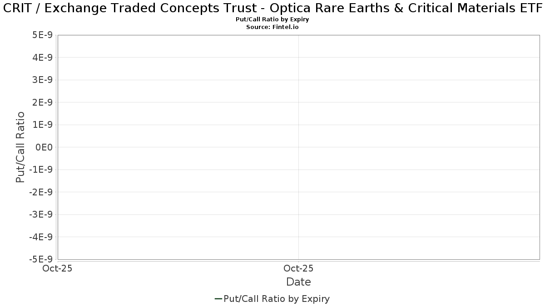Screen dimensions: 545x306
Task: Click the -2E-9 y-axis label
Action: (x=41, y=192)
